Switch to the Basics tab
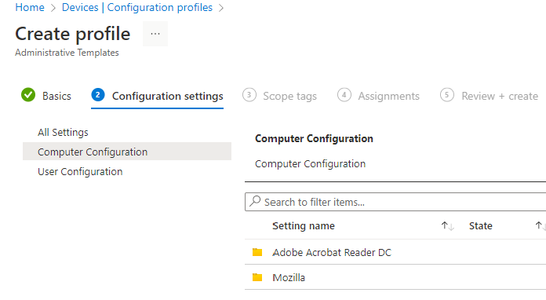 [56, 96]
